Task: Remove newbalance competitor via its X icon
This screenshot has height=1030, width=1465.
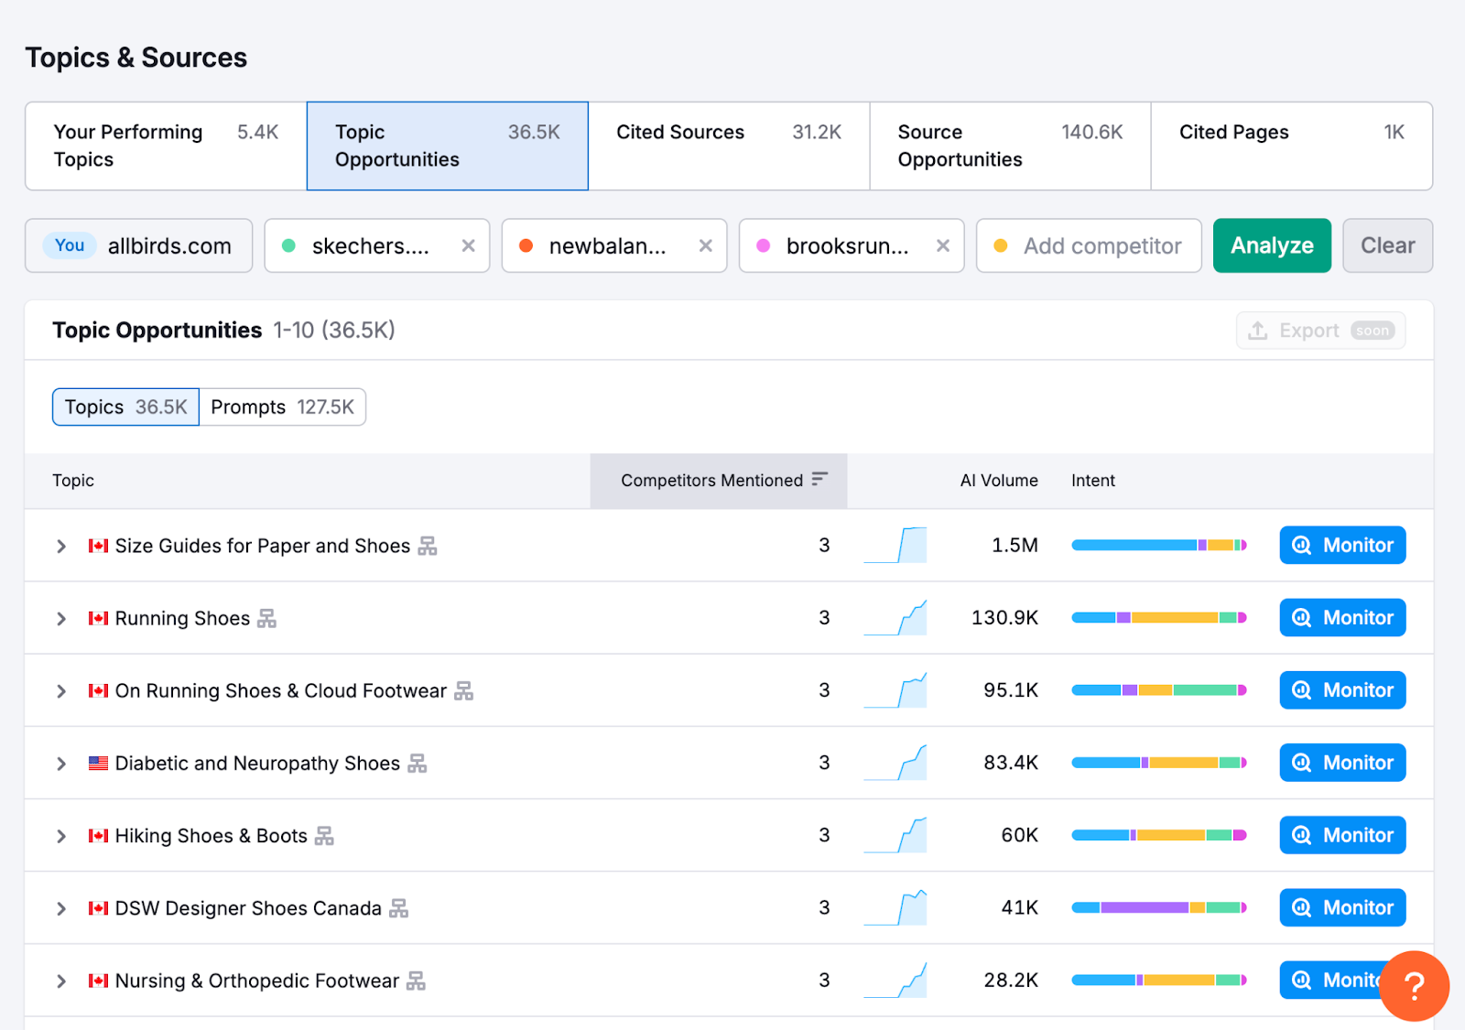Action: [705, 245]
